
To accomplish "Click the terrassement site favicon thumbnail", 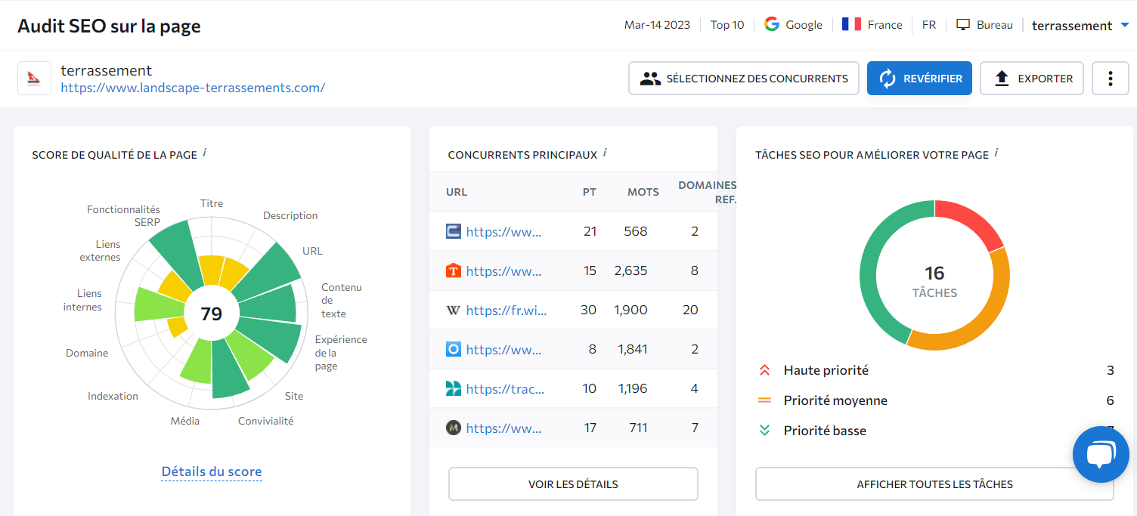I will point(35,79).
